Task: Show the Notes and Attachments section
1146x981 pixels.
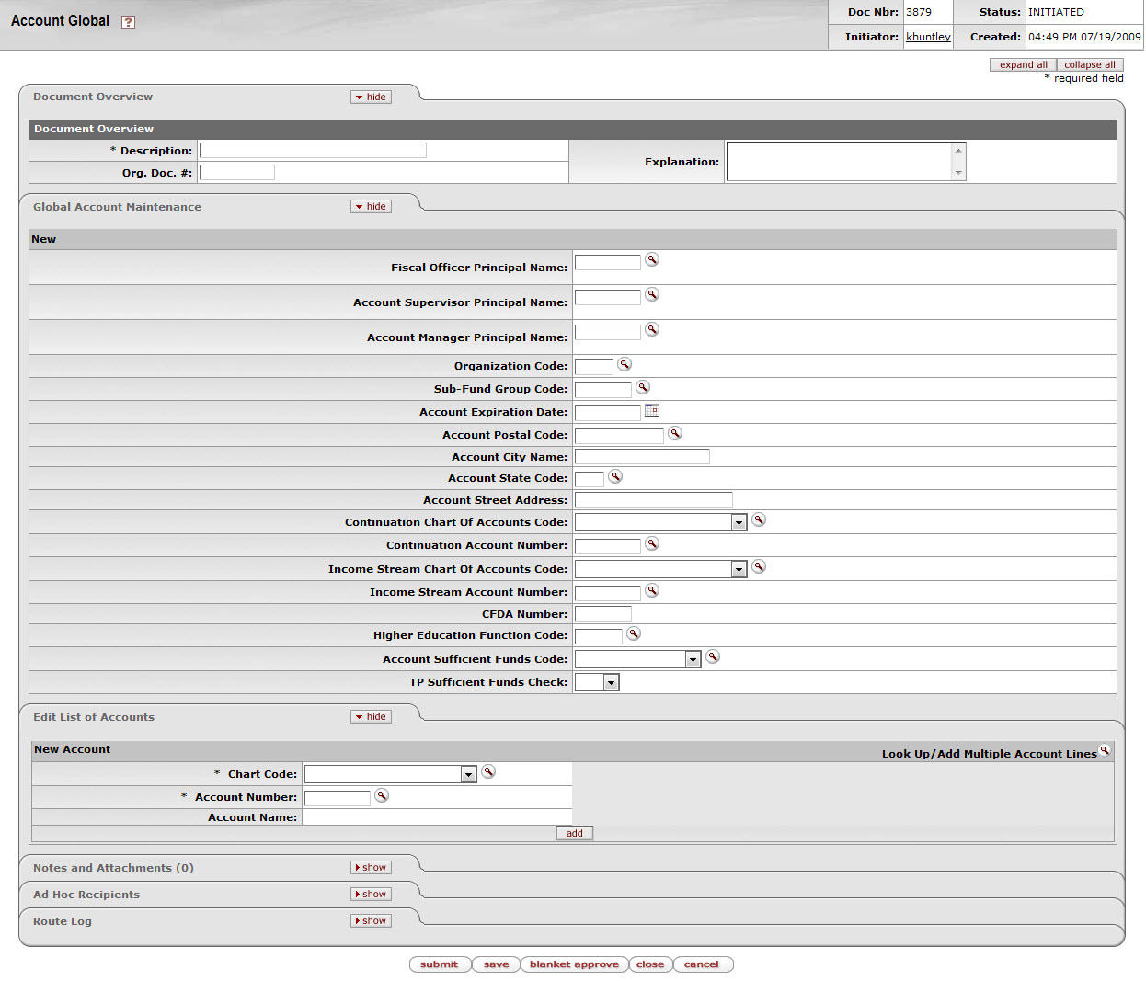Action: pyautogui.click(x=371, y=868)
